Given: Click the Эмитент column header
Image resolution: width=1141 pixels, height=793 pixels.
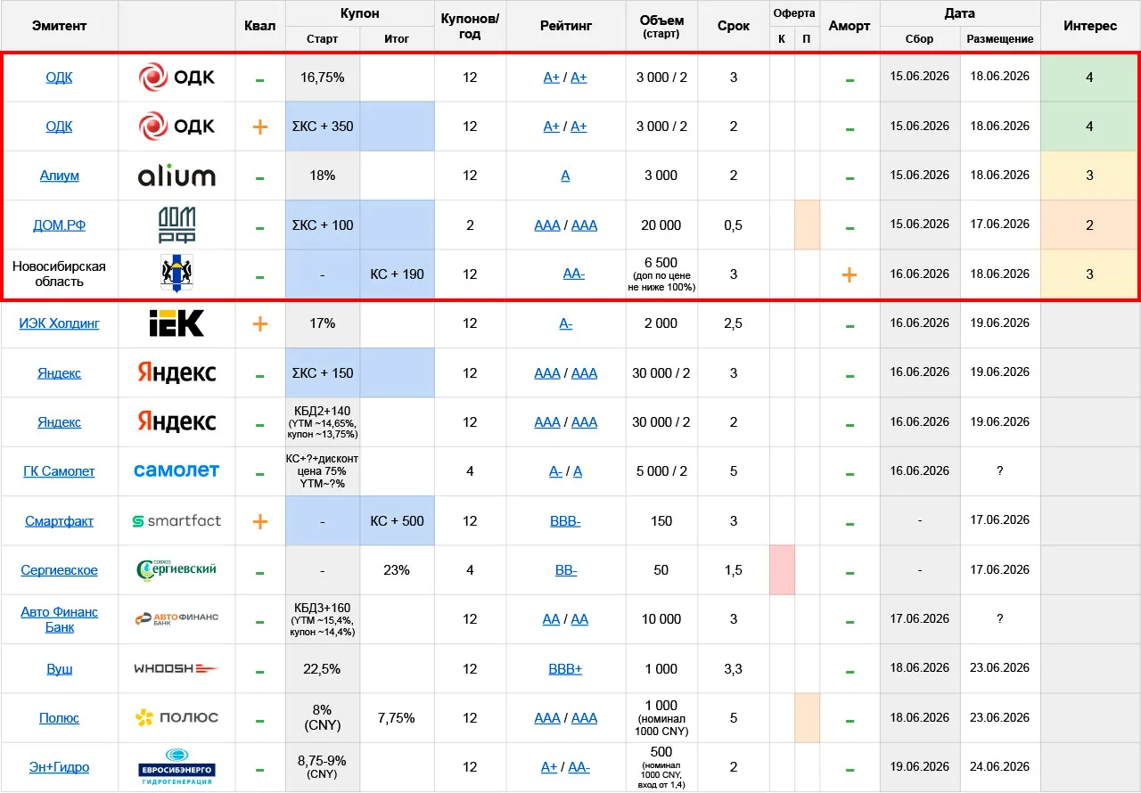Looking at the screenshot, I should pyautogui.click(x=59, y=26).
